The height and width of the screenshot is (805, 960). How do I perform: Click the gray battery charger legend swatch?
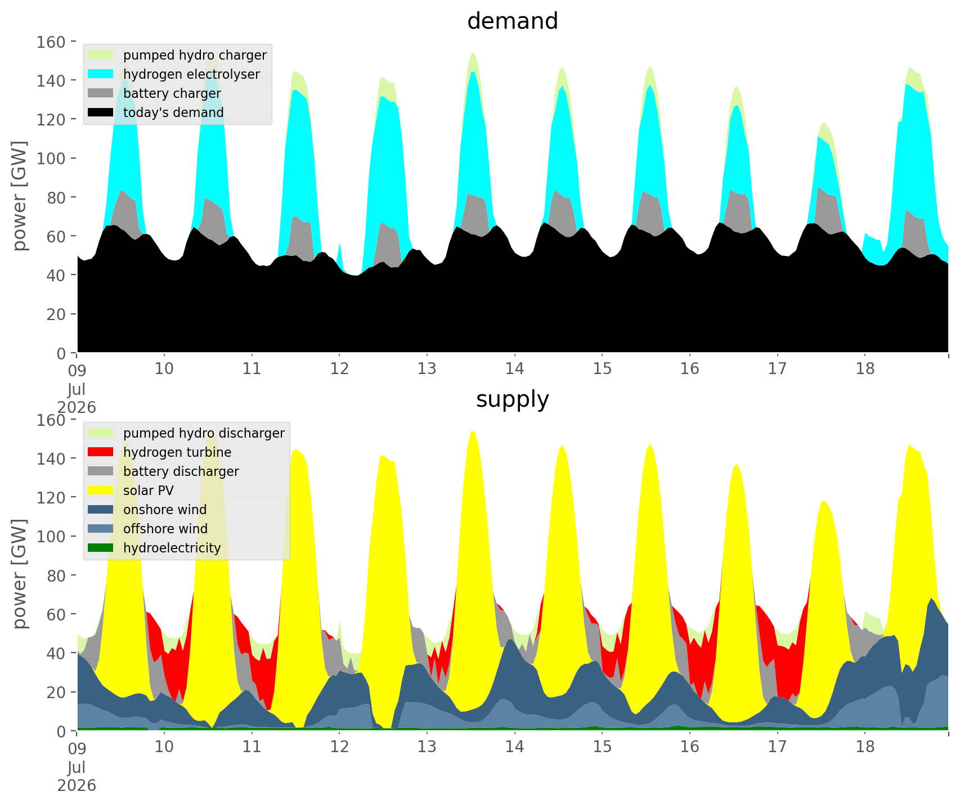pos(101,93)
